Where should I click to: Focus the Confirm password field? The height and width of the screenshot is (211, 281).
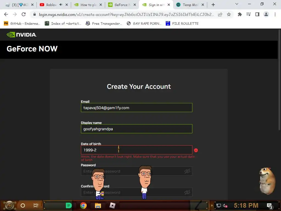(x=137, y=192)
